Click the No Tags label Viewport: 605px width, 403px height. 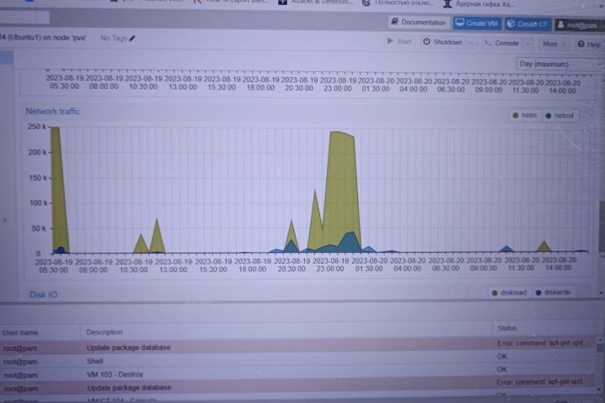tap(113, 38)
